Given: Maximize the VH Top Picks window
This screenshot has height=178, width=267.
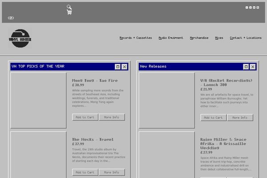Looking at the screenshot, I should click(x=117, y=67).
